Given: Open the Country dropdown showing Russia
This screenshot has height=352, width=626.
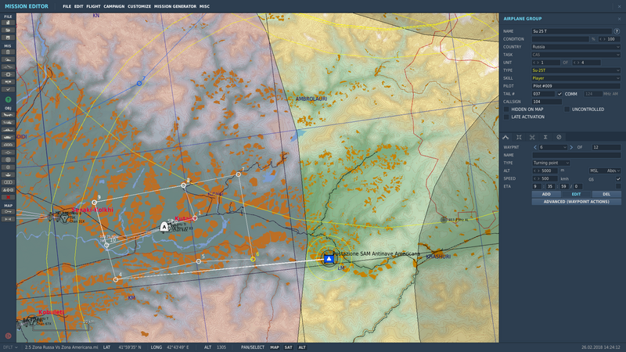Looking at the screenshot, I should (x=575, y=47).
